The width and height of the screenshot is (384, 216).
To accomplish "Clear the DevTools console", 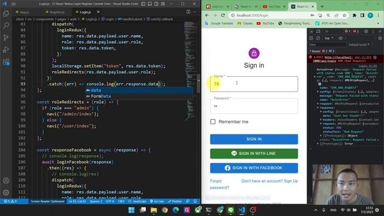I will pyautogui.click(x=318, y=38).
